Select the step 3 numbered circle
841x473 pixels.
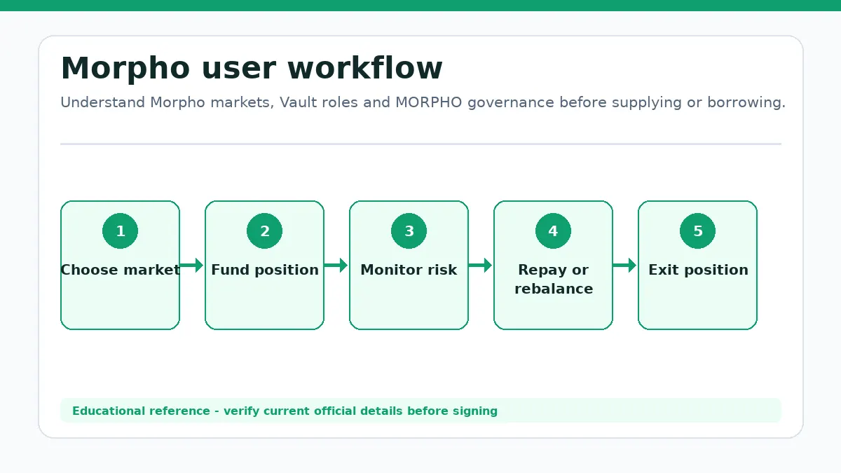point(409,231)
